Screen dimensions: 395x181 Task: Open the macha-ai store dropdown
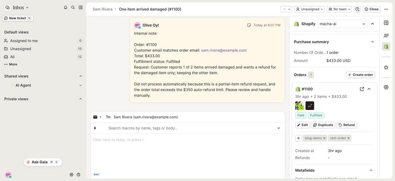342,24
